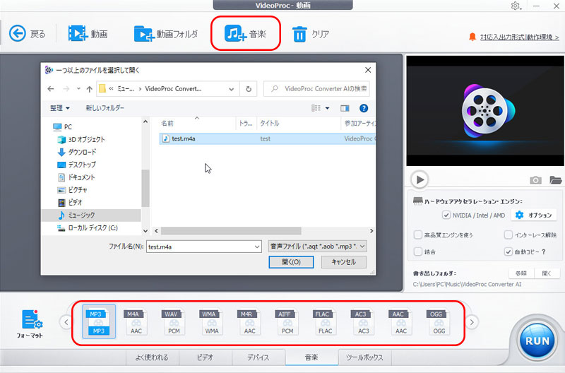This screenshot has width=565, height=373.
Task: Clear the list with the クリア trash icon
Action: click(299, 34)
